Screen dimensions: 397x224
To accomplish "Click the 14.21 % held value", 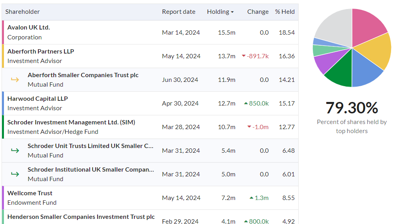I will [x=287, y=80].
